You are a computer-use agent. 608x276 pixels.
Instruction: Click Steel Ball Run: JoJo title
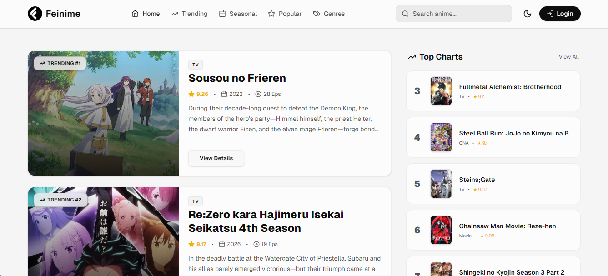tap(516, 133)
